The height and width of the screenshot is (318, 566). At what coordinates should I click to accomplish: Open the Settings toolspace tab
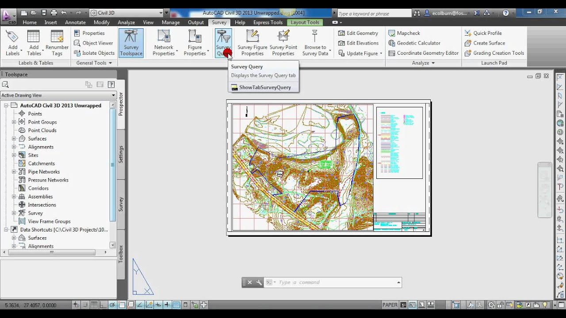click(x=121, y=154)
